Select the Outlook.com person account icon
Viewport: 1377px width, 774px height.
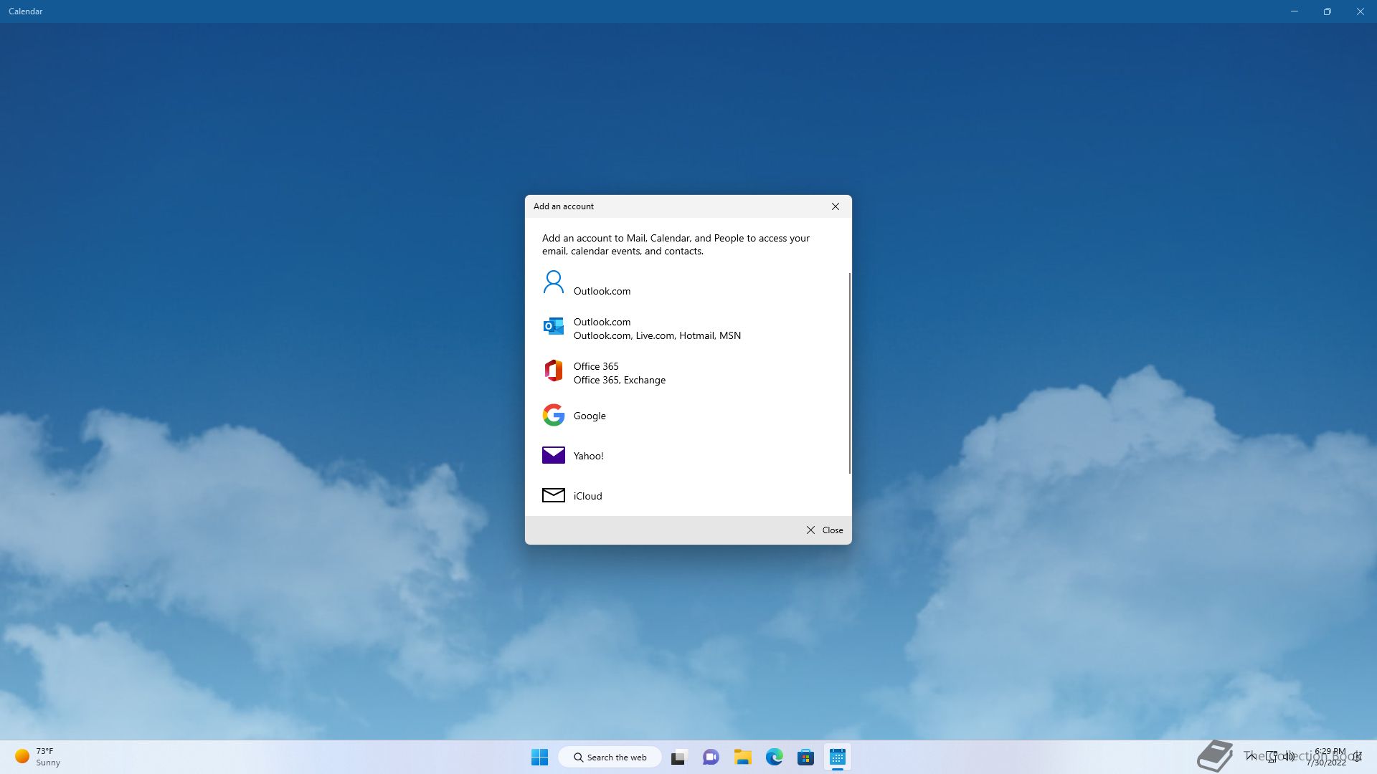click(x=553, y=282)
